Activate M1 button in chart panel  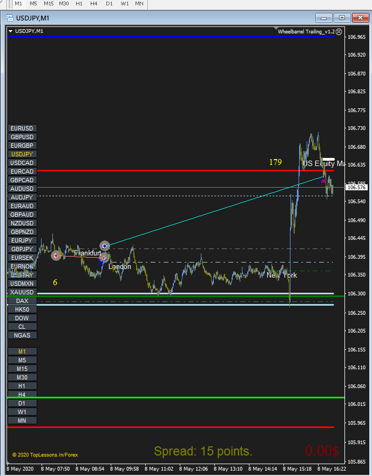point(22,351)
